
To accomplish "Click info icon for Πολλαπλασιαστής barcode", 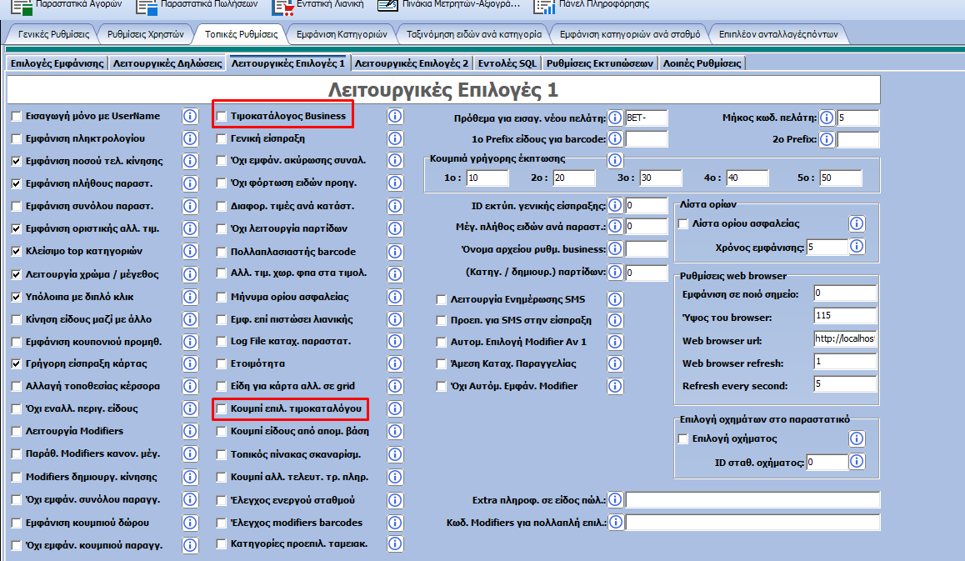I will coord(395,251).
